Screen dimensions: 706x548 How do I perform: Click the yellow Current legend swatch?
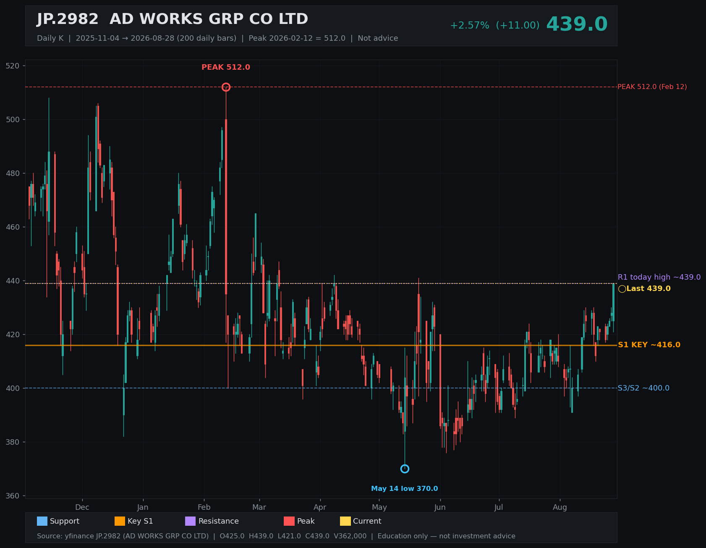[x=345, y=521]
